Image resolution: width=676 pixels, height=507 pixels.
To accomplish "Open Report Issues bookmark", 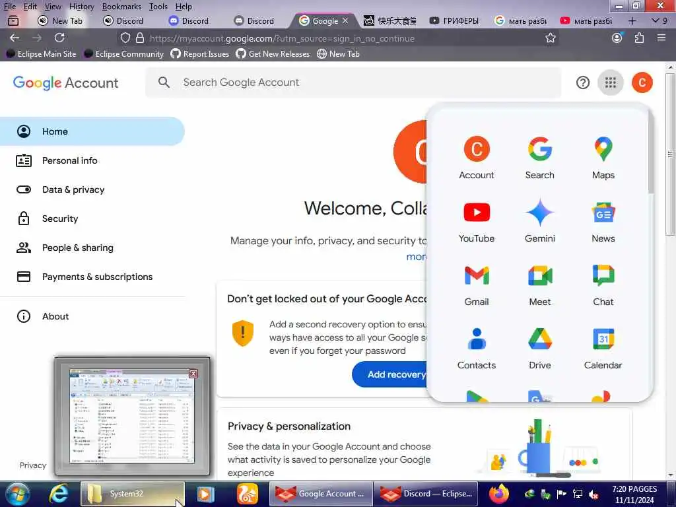I will (x=200, y=54).
